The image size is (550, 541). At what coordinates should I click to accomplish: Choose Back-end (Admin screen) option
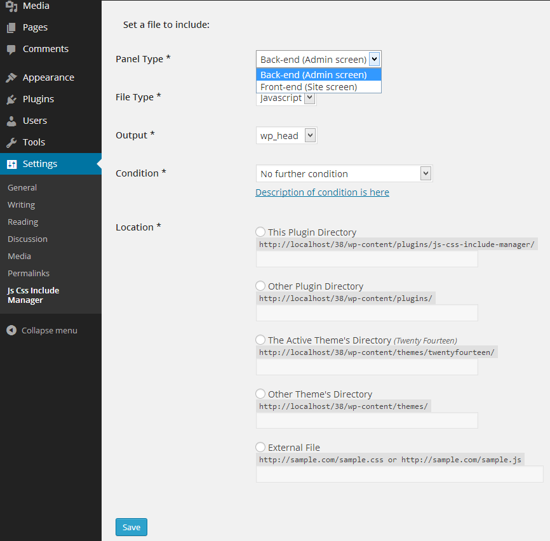point(318,75)
